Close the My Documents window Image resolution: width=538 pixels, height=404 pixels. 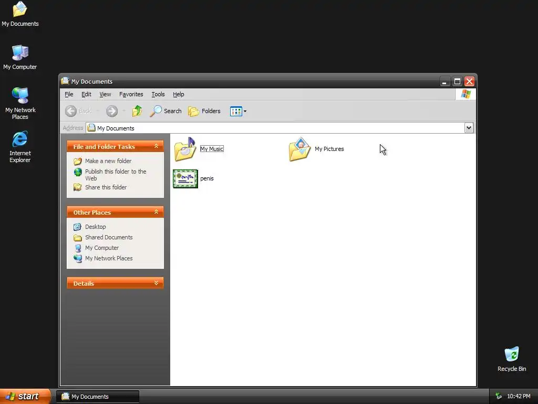click(x=469, y=82)
